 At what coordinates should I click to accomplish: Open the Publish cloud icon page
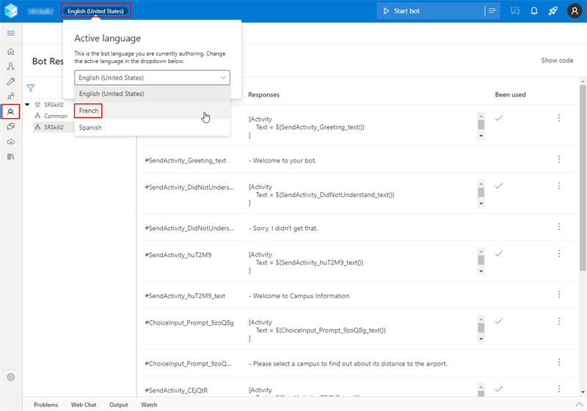coord(10,141)
